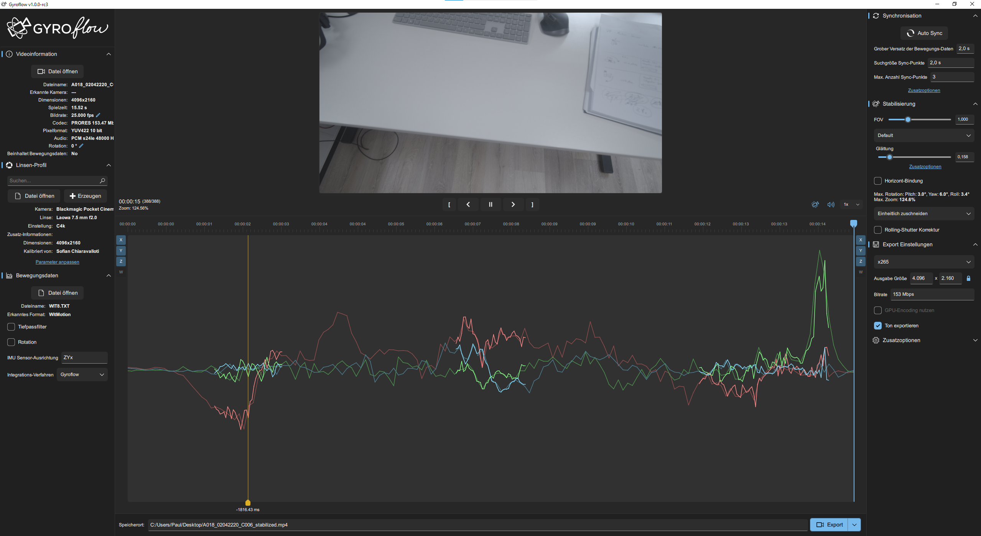Enable the Tiefpassfilter checkbox
The height and width of the screenshot is (536, 981).
pos(11,326)
